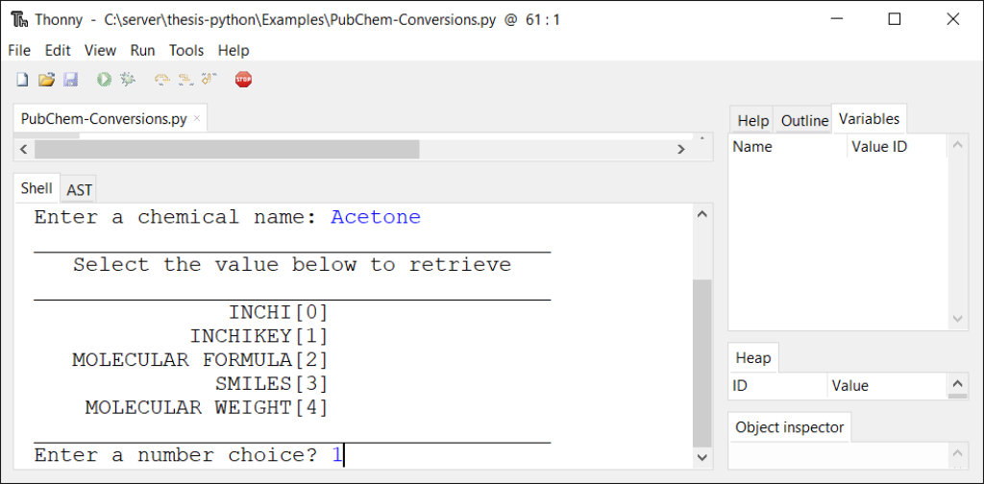Open the Tools menu
984x484 pixels.
coord(186,50)
